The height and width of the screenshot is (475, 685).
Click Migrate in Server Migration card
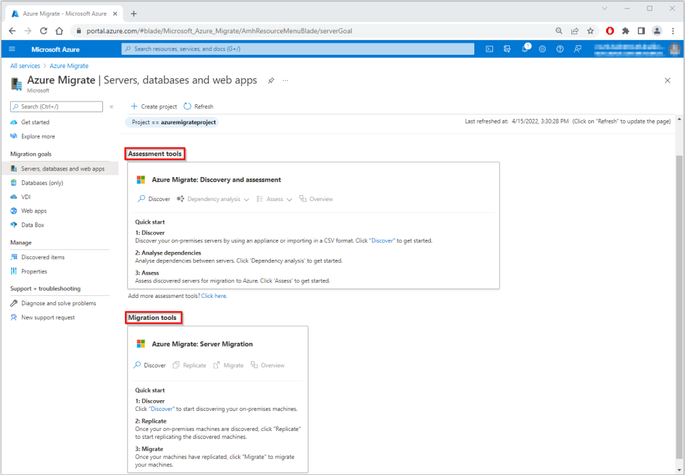(x=228, y=365)
